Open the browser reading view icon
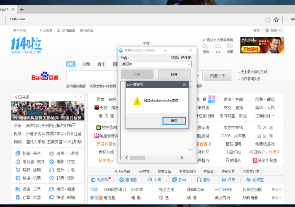295x207 pixels. coord(267,19)
